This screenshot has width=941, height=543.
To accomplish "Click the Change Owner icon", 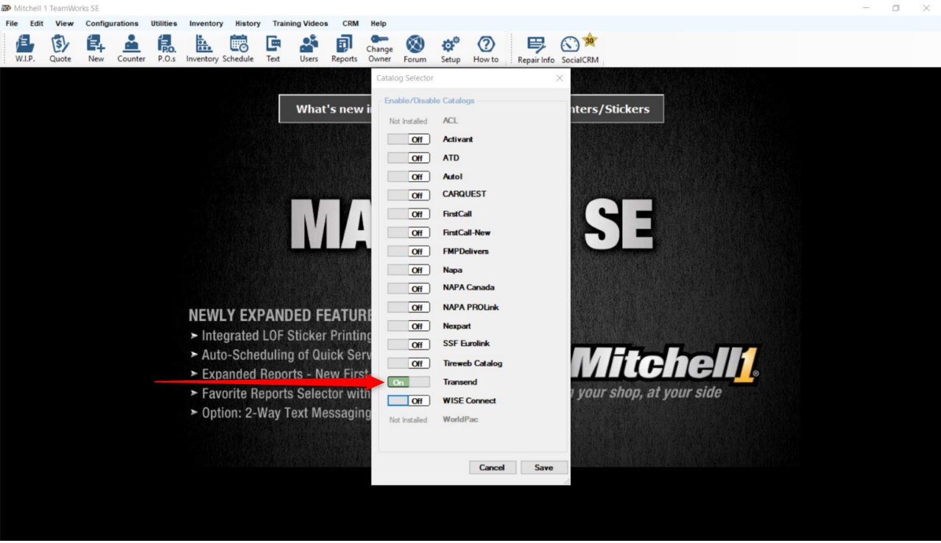I will click(379, 49).
